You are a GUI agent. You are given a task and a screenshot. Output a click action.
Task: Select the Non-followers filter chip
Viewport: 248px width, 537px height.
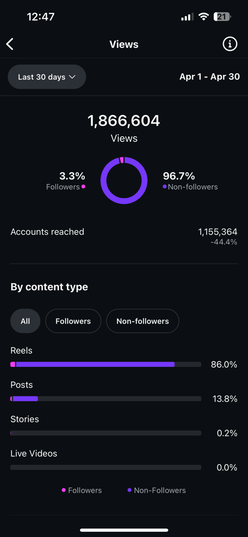(142, 321)
